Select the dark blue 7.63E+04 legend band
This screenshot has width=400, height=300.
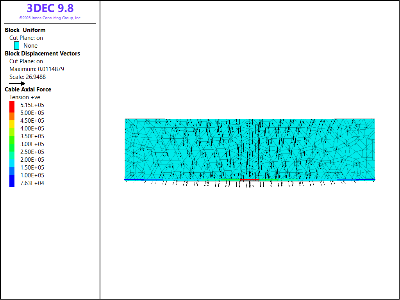pos(12,181)
